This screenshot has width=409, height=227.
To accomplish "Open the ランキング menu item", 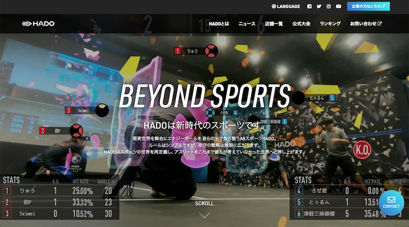I will tap(330, 24).
